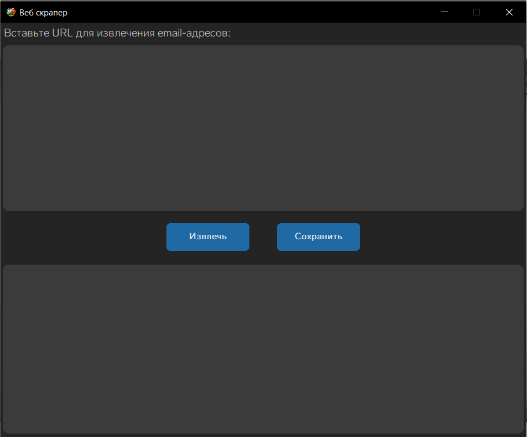Click the label asking to paste URL
The width and height of the screenshot is (527, 437).
pyautogui.click(x=117, y=33)
